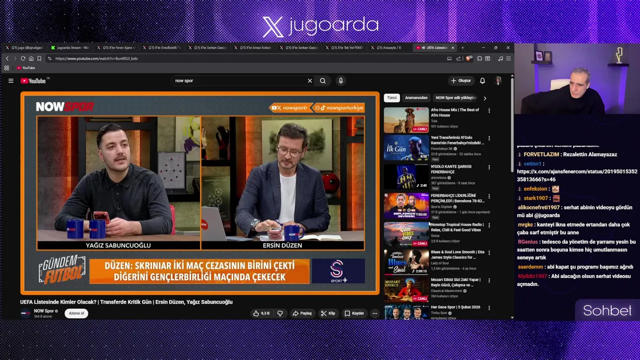Dislike the video with the thumbs-down icon
This screenshot has width=640, height=360.
pos(280,313)
